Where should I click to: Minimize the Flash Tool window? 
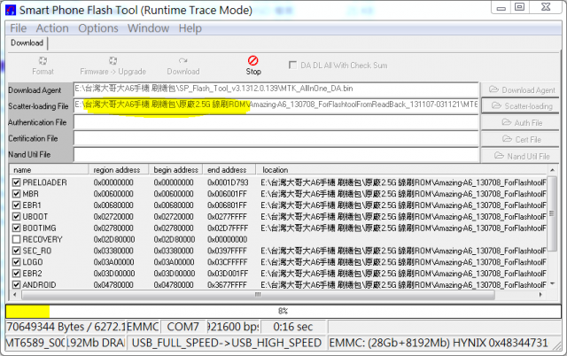(x=501, y=8)
